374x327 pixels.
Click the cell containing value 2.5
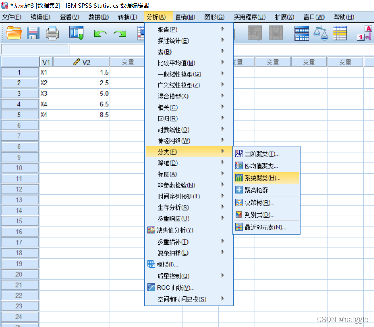click(82, 83)
